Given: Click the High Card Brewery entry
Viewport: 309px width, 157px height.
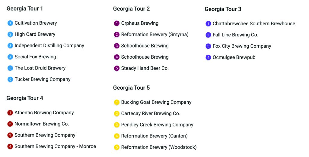Looking at the screenshot, I should click(x=35, y=34).
